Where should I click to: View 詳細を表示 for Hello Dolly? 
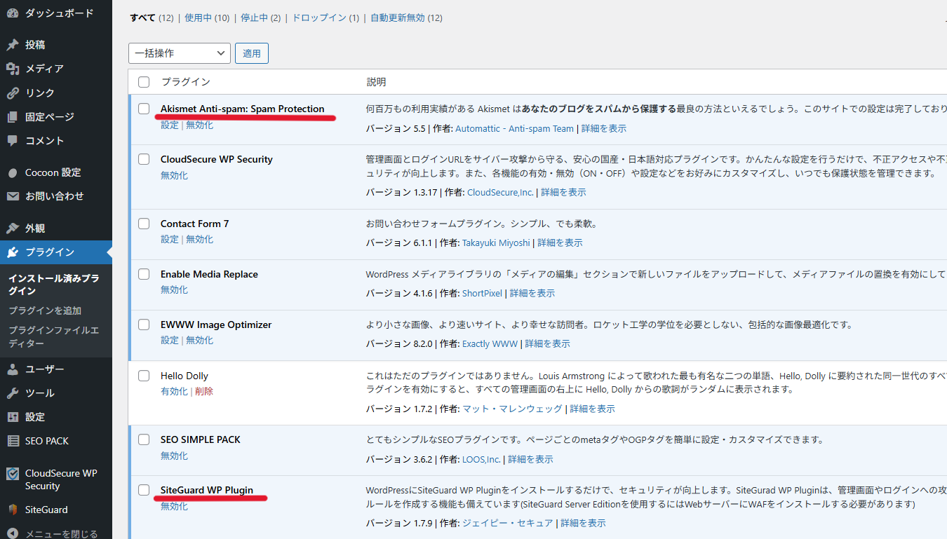pyautogui.click(x=592, y=409)
